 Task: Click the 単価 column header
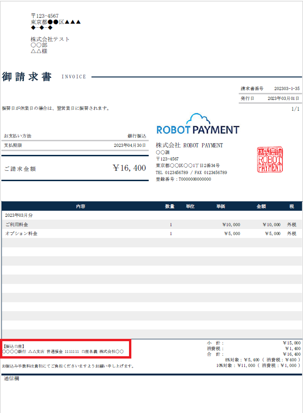point(221,206)
